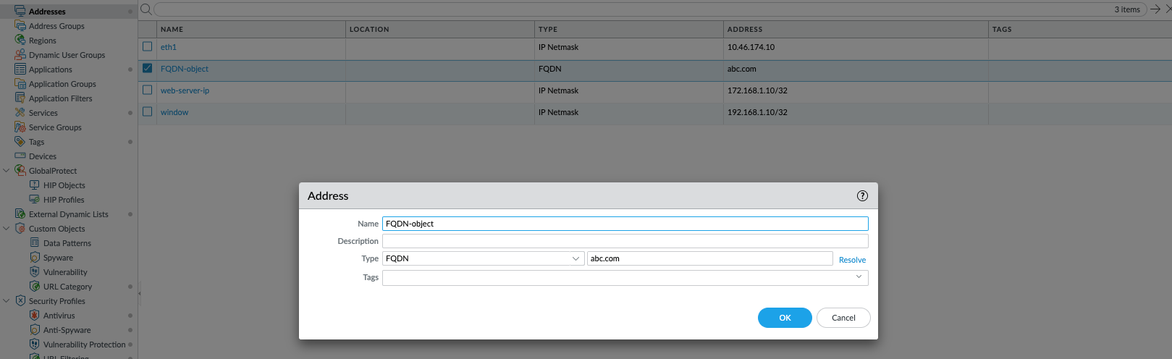Click the Dynamic User Groups icon

pos(20,55)
